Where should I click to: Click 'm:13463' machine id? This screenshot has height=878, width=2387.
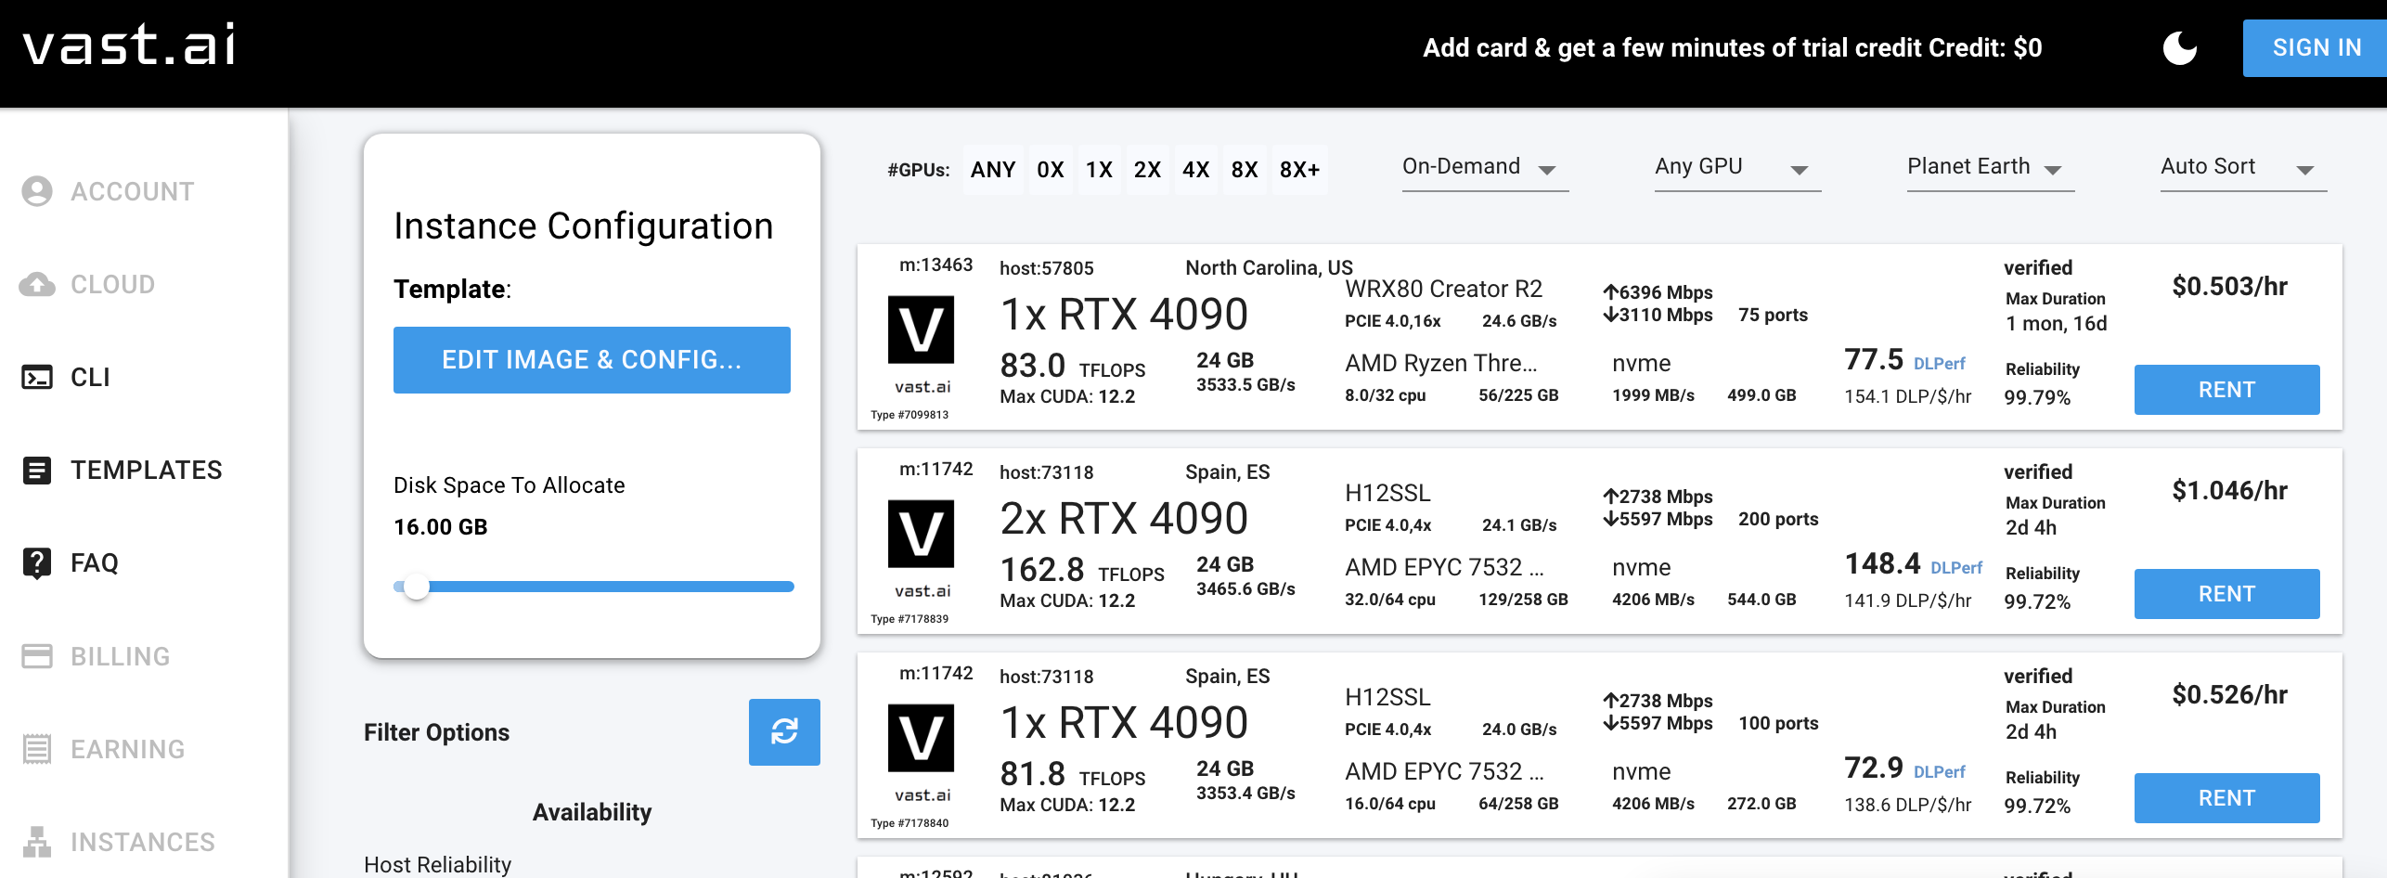[936, 265]
